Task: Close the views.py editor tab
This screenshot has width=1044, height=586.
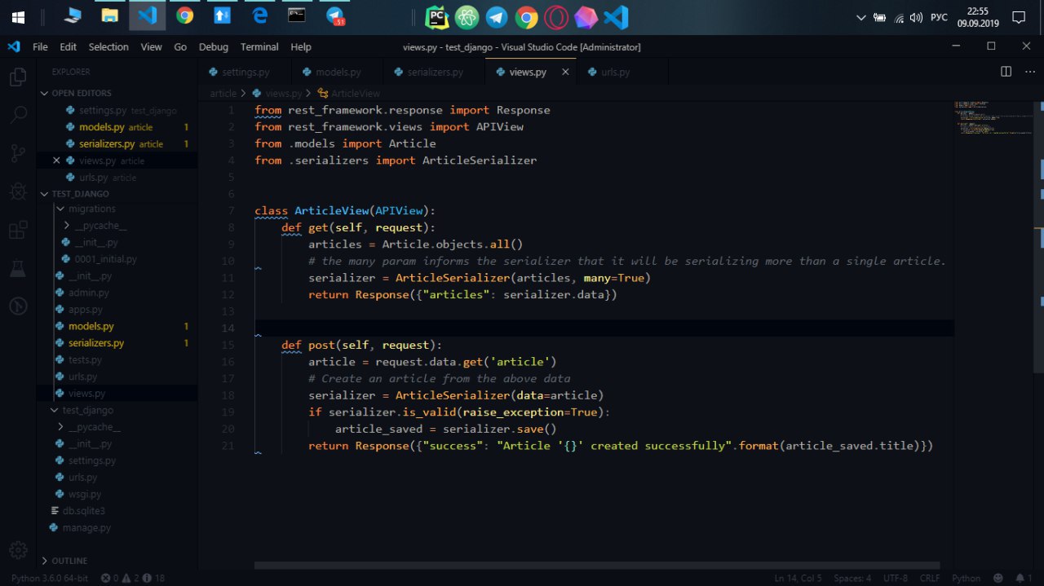Action: coord(565,73)
